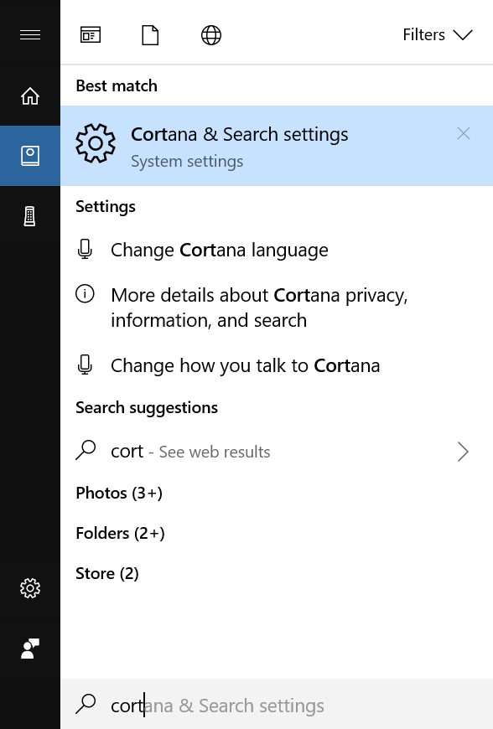493x729 pixels.
Task: Click the Search suggestions heading
Action: [x=147, y=408]
